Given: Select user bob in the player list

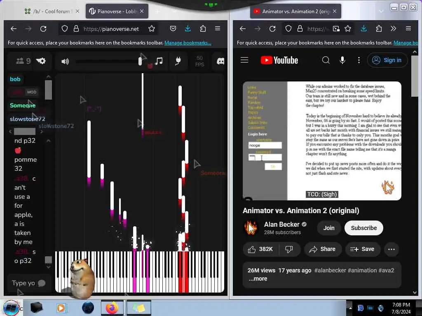Looking at the screenshot, I should click(x=15, y=79).
